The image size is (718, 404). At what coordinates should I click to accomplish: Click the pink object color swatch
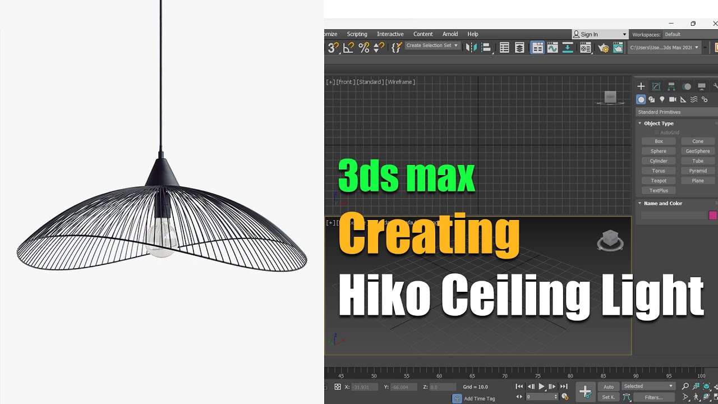point(712,215)
